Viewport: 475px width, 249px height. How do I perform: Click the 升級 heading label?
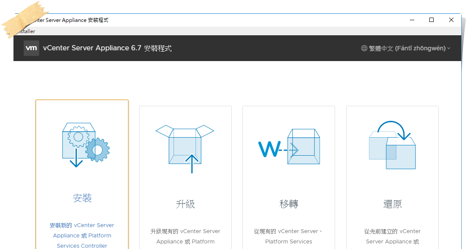pyautogui.click(x=185, y=204)
